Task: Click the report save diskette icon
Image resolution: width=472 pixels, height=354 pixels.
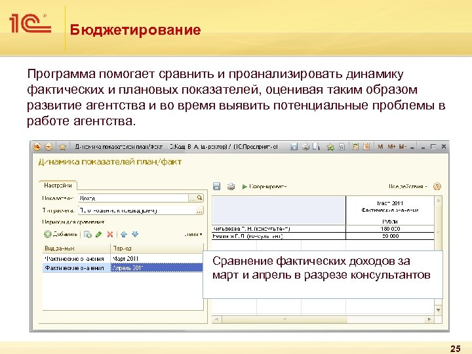Action: point(216,186)
